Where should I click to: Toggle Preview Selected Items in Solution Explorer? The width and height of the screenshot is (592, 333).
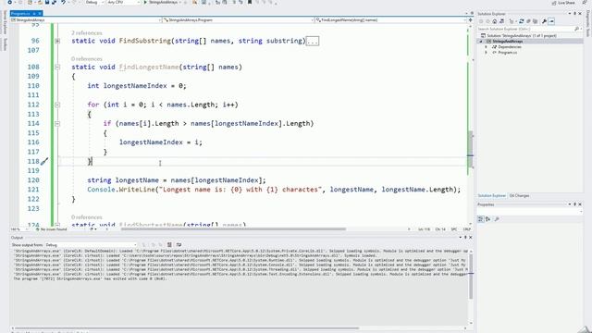click(x=551, y=21)
